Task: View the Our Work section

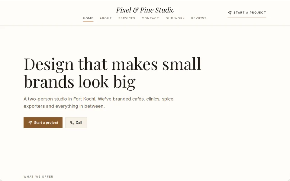Action: 175,18
